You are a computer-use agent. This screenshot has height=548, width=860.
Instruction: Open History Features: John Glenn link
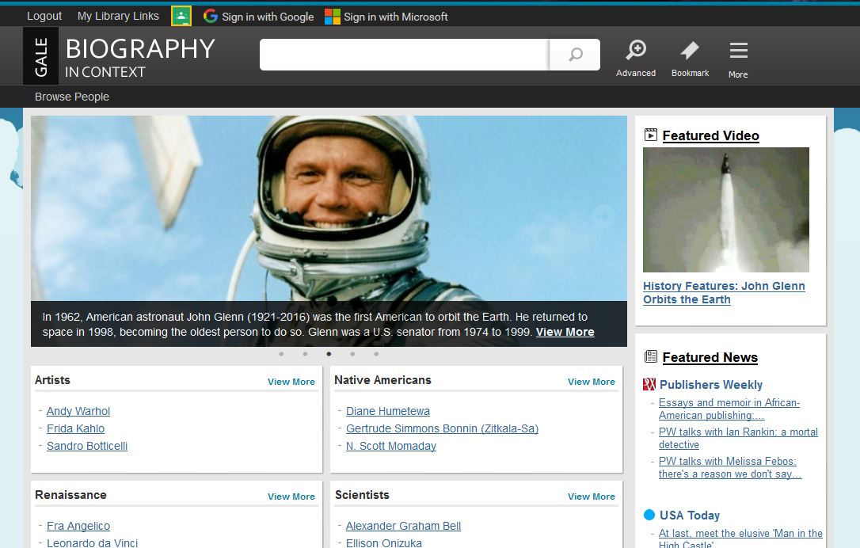(x=724, y=292)
